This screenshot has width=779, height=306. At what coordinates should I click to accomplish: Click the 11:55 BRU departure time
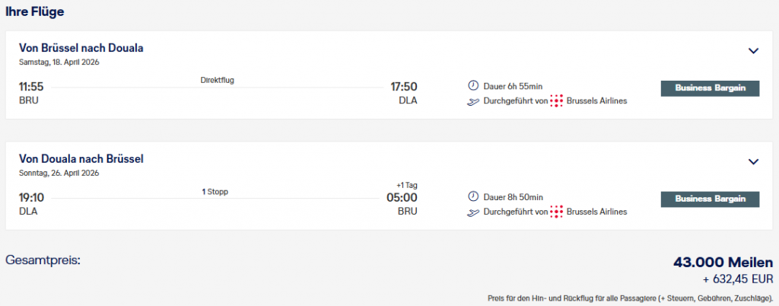pyautogui.click(x=31, y=87)
